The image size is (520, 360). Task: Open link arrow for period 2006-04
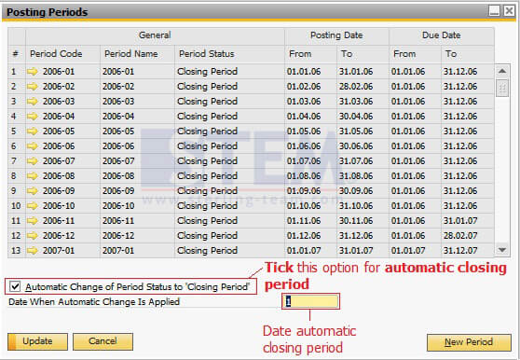[x=33, y=117]
